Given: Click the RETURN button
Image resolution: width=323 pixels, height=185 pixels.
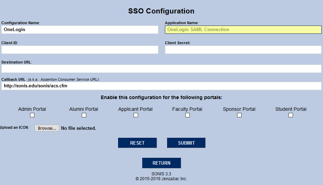Looking at the screenshot, I should click(x=161, y=163).
